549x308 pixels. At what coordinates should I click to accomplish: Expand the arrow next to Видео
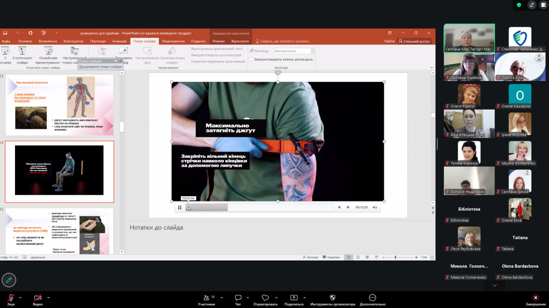click(x=48, y=297)
